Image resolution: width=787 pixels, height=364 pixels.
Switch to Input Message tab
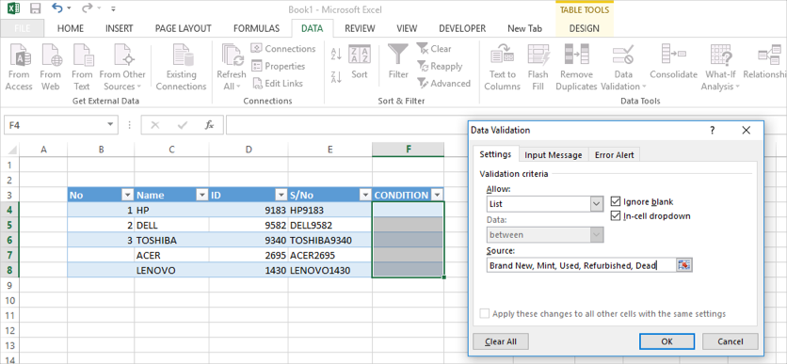(554, 155)
